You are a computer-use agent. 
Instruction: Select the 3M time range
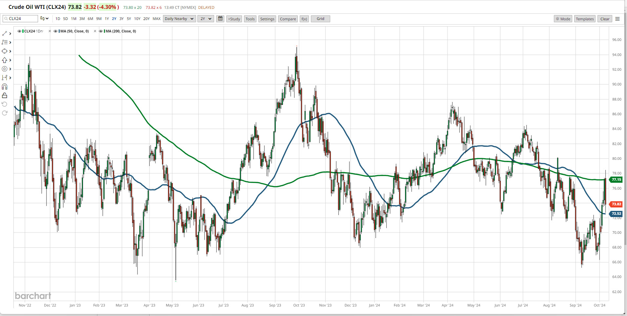point(82,19)
